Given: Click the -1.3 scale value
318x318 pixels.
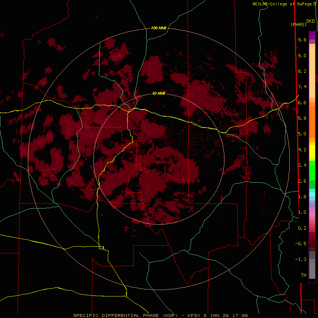Looking at the screenshot, I should (301, 259).
